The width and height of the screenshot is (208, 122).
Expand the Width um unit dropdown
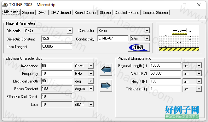tap(199, 74)
